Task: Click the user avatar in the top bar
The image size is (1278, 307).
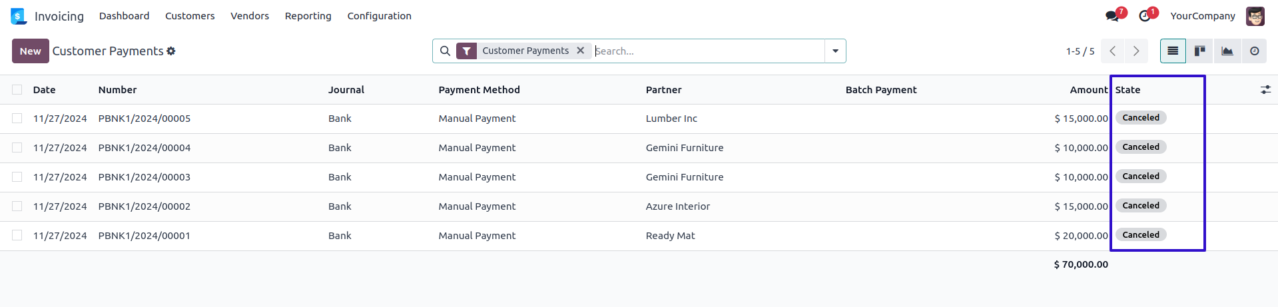Action: point(1255,16)
